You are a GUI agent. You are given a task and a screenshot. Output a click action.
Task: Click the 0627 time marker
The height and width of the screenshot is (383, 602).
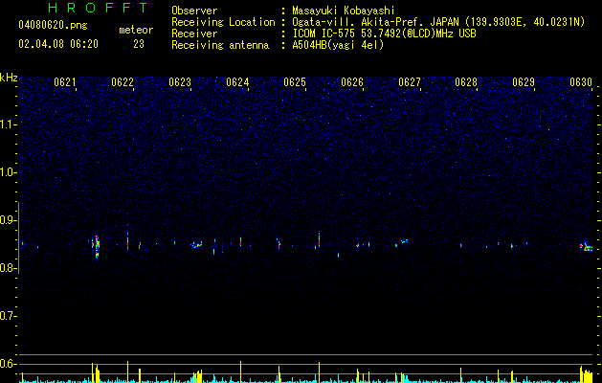click(x=410, y=82)
